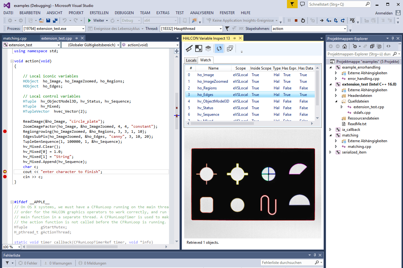
Task: Click the Step Into arrow icon
Action: tap(329, 20)
